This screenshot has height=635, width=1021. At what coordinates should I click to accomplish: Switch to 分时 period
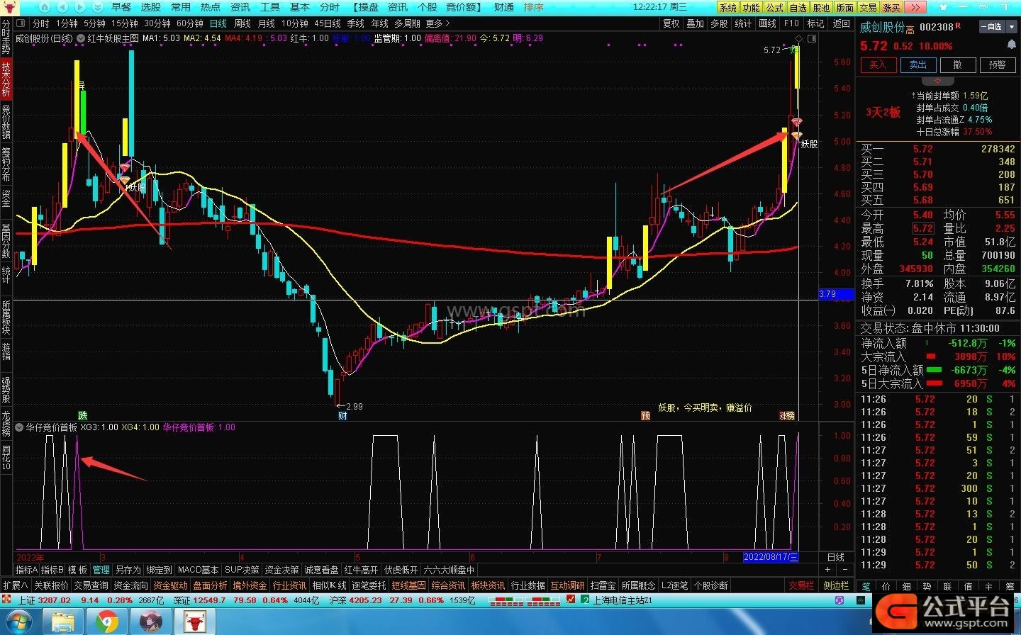[41, 23]
